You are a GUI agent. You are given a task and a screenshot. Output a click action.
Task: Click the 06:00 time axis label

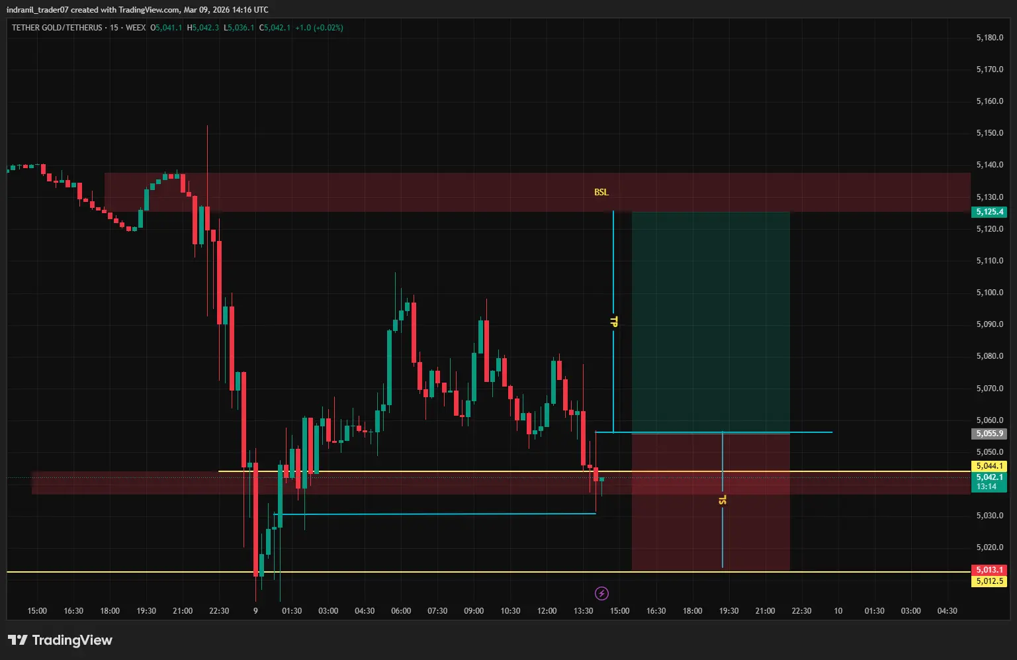(401, 610)
